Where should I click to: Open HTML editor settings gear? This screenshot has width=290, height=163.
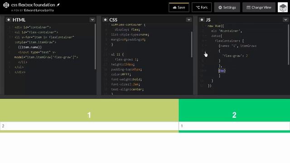pyautogui.click(x=9, y=19)
